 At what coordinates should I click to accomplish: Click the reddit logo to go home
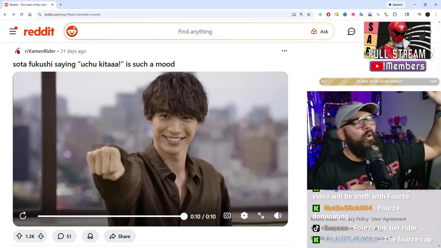coord(39,32)
